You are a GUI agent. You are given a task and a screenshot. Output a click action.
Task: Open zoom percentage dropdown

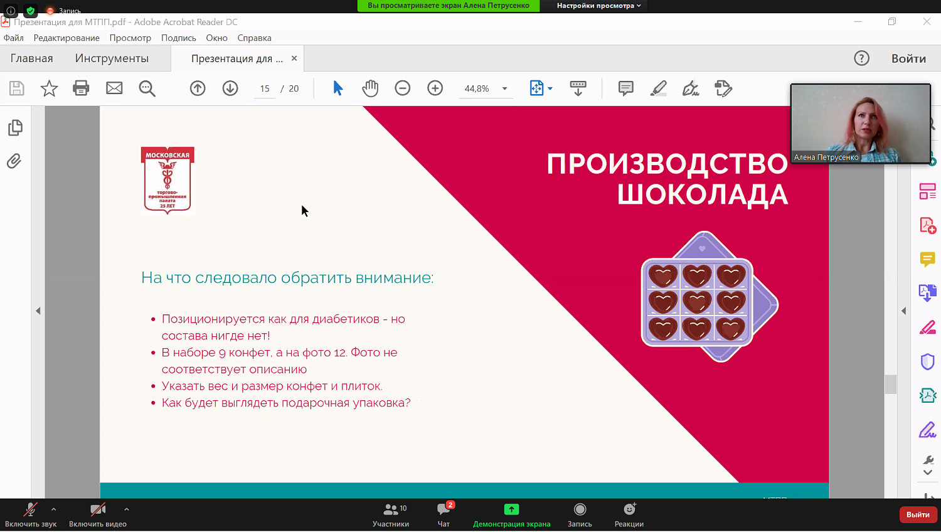tap(504, 88)
